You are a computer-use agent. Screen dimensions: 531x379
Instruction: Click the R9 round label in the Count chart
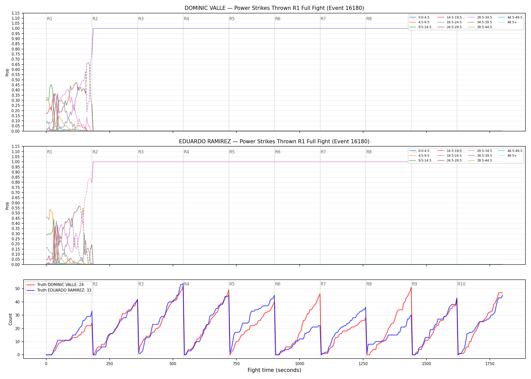414,284
